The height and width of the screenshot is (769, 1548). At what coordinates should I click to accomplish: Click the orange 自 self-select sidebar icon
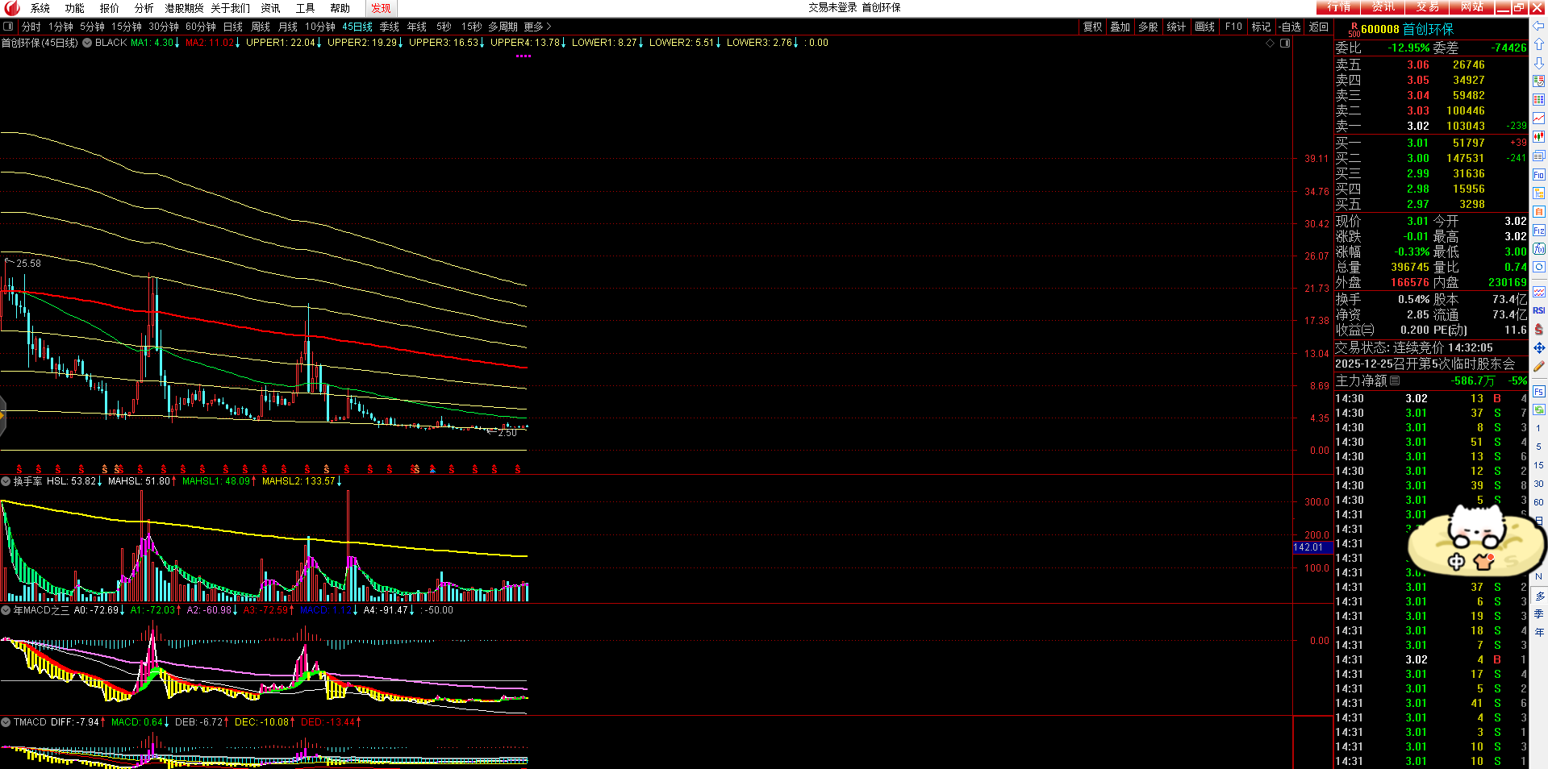click(1538, 211)
